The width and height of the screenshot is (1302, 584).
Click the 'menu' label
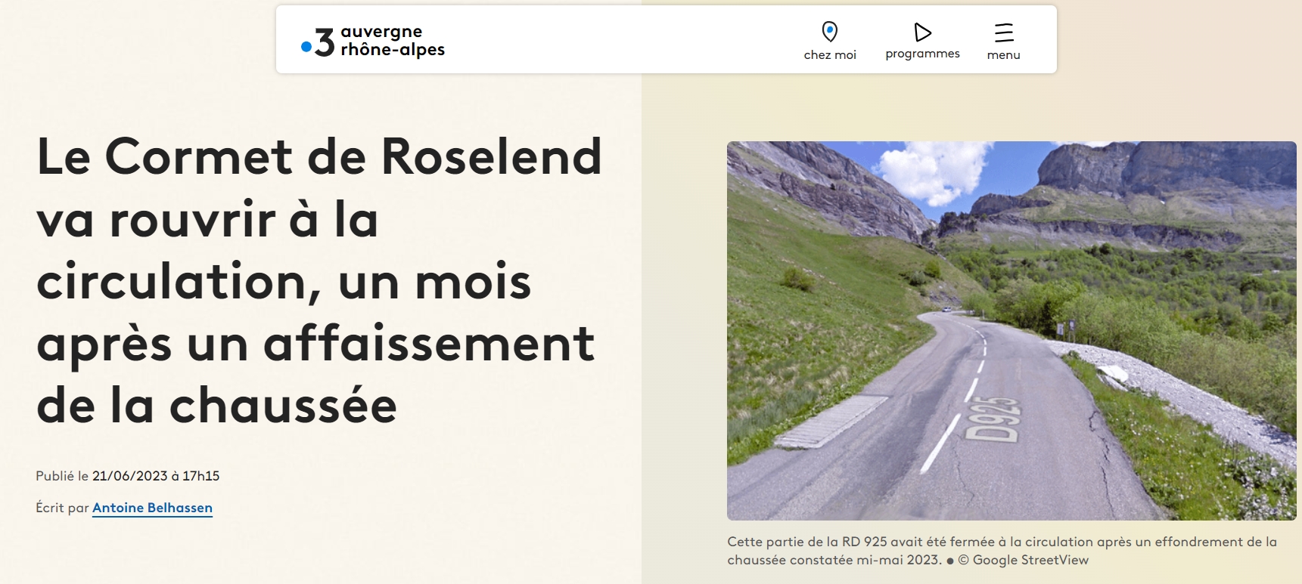coord(1004,55)
